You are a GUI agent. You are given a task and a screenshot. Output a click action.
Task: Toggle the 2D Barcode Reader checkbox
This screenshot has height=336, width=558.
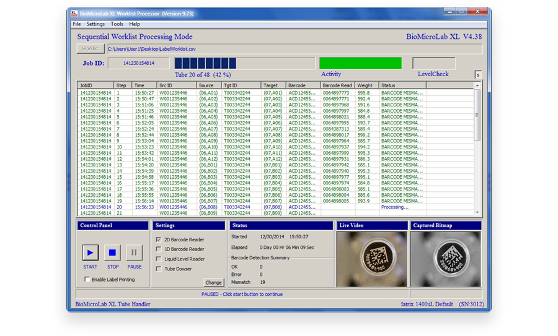coord(159,239)
